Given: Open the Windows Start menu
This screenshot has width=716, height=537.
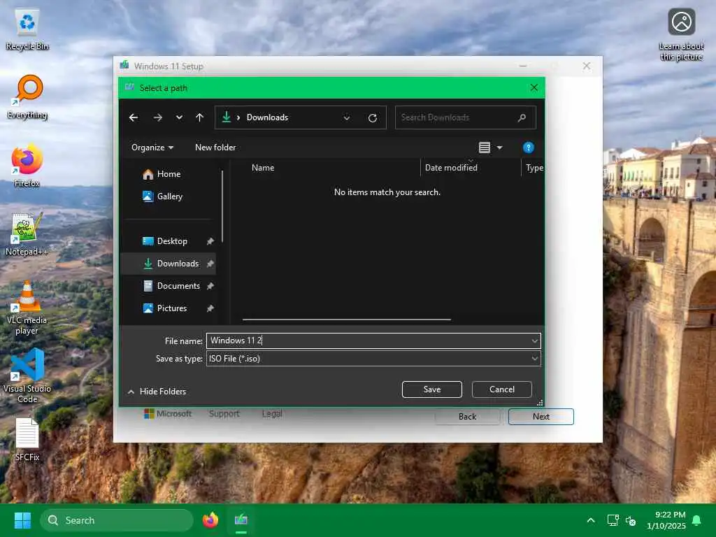Looking at the screenshot, I should tap(22, 520).
